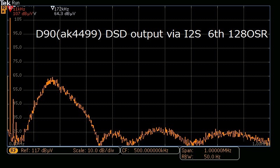280x168 pixels.
Task: Click the Tek logo
Action: coord(5,3)
